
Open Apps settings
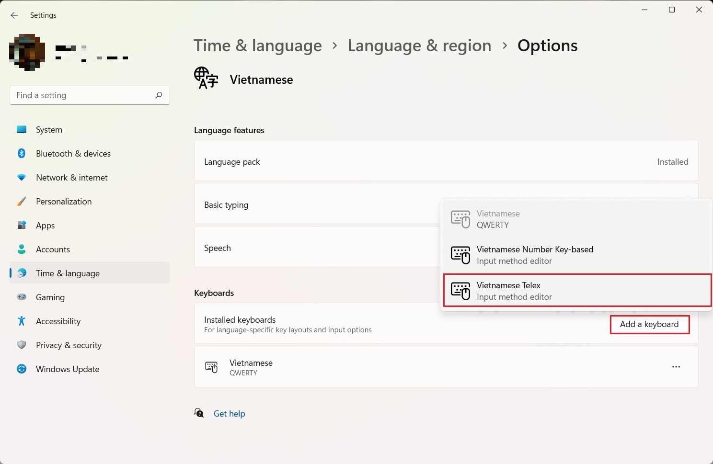[90, 225]
